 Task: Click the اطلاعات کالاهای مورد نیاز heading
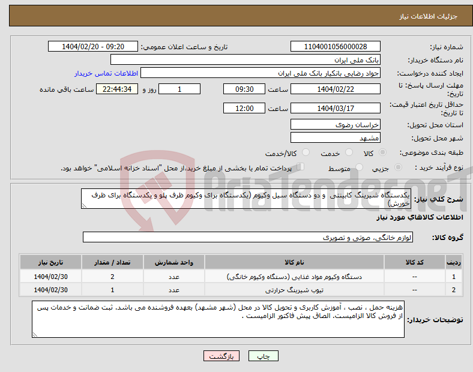point(420,217)
